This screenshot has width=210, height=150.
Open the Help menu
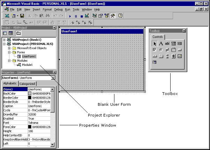click(97, 9)
